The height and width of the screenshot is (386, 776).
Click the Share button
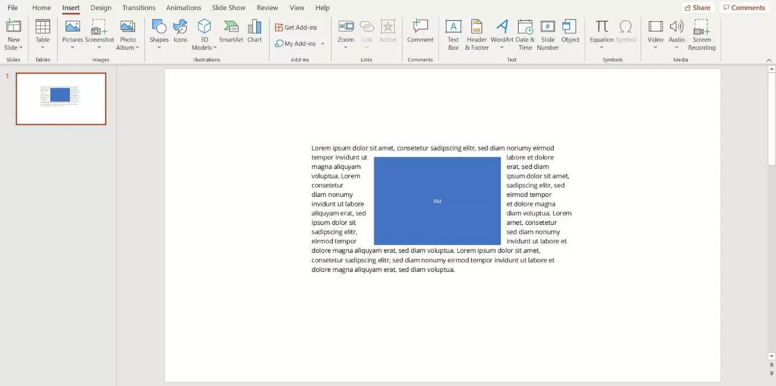[698, 8]
